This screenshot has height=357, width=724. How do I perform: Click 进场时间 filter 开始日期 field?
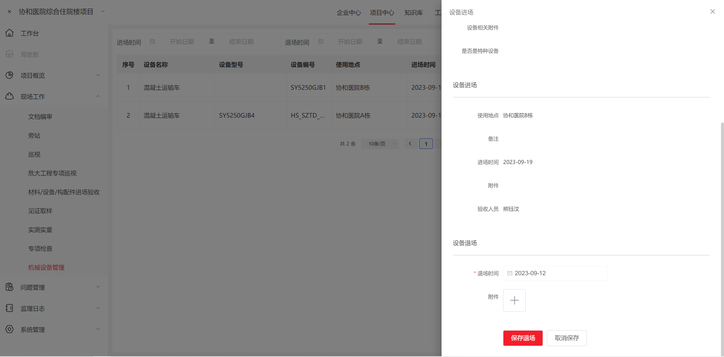pyautogui.click(x=182, y=41)
